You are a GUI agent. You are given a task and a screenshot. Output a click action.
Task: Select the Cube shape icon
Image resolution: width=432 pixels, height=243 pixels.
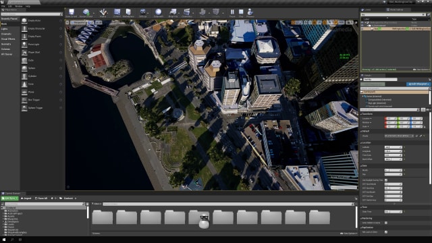[24, 60]
